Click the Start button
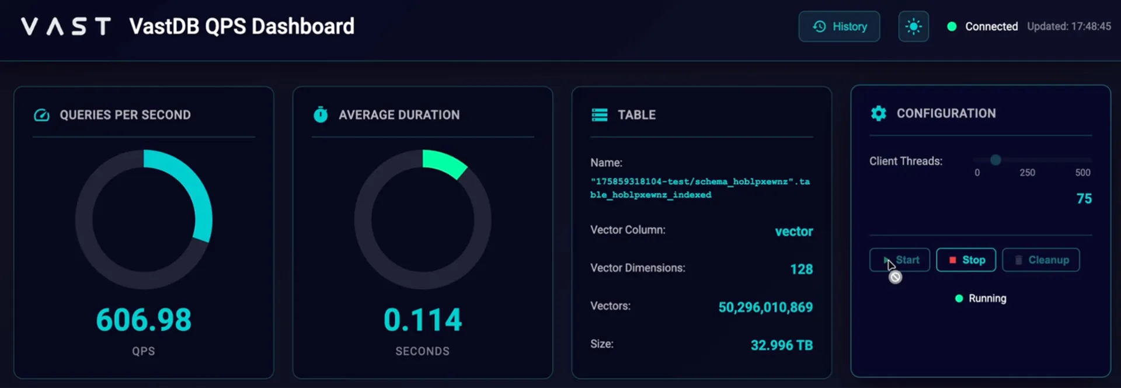This screenshot has width=1121, height=388. coord(900,260)
